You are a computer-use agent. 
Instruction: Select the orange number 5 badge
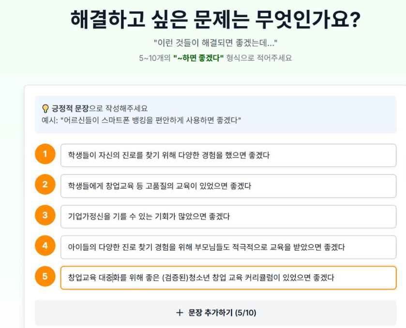coord(45,277)
